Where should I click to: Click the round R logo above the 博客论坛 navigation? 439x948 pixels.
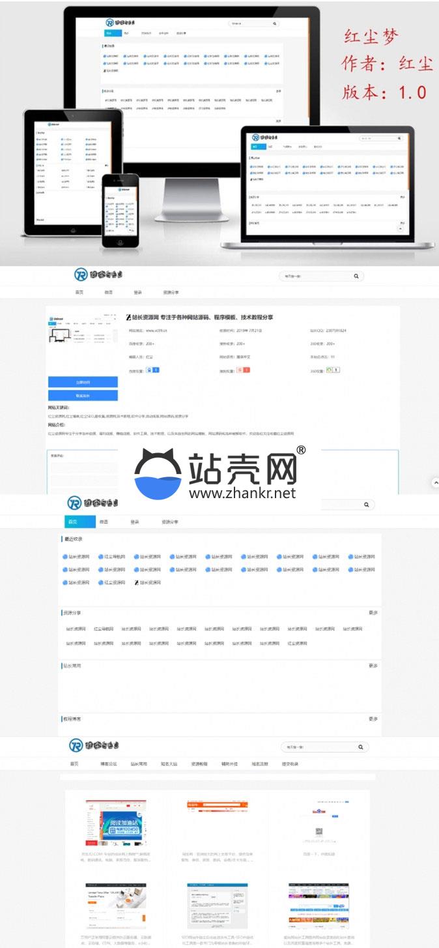click(76, 746)
